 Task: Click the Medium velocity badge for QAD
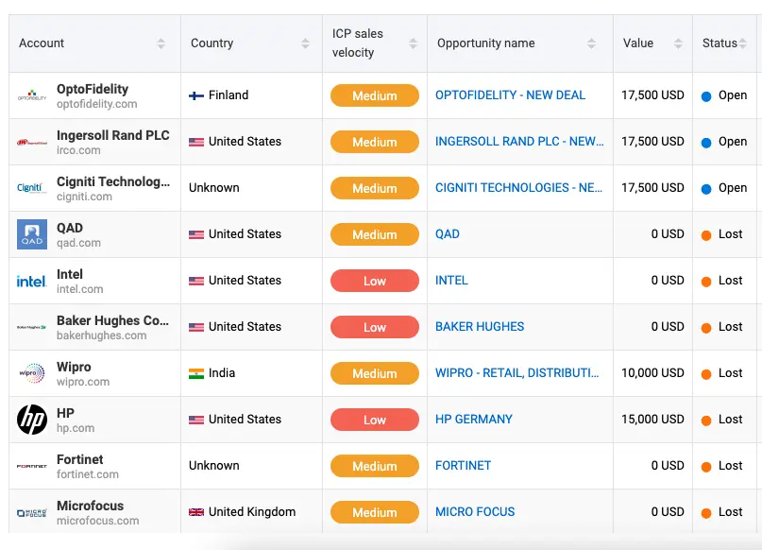pos(375,234)
